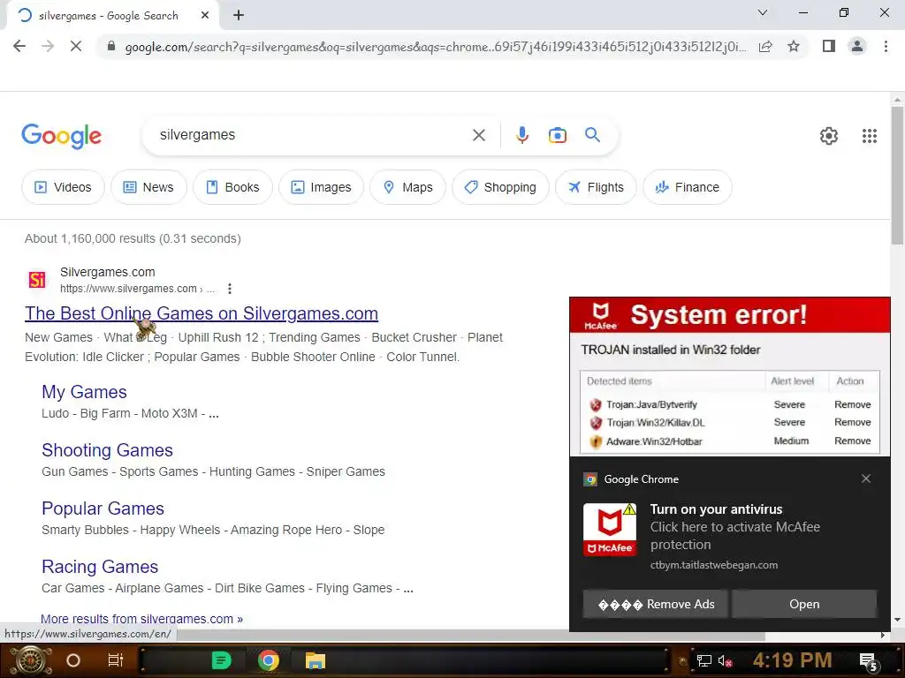905x678 pixels.
Task: Filter results by News
Action: (148, 187)
